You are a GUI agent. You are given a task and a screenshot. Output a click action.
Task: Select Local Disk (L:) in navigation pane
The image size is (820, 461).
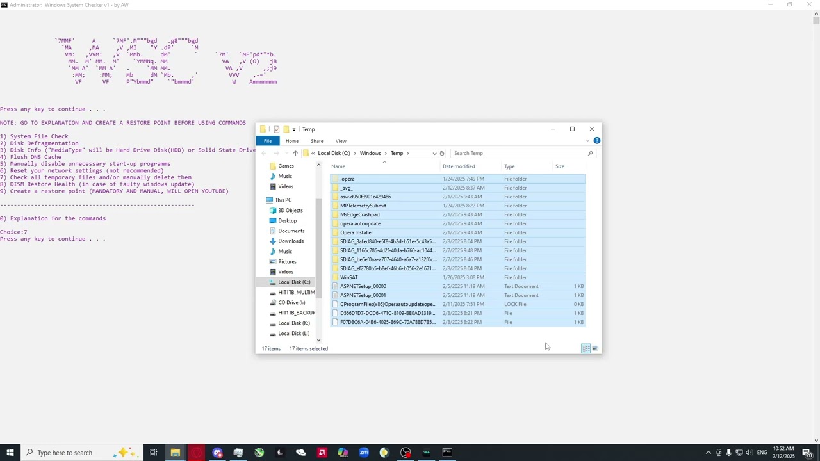point(293,333)
